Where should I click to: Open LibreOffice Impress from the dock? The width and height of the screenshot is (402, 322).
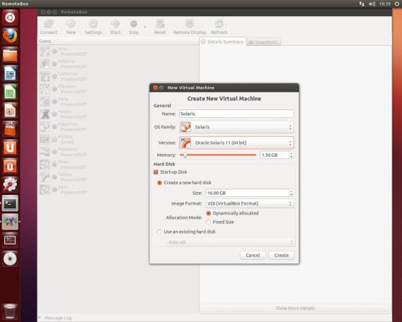tap(10, 111)
